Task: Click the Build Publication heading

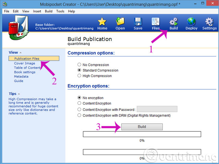Action: (x=90, y=39)
